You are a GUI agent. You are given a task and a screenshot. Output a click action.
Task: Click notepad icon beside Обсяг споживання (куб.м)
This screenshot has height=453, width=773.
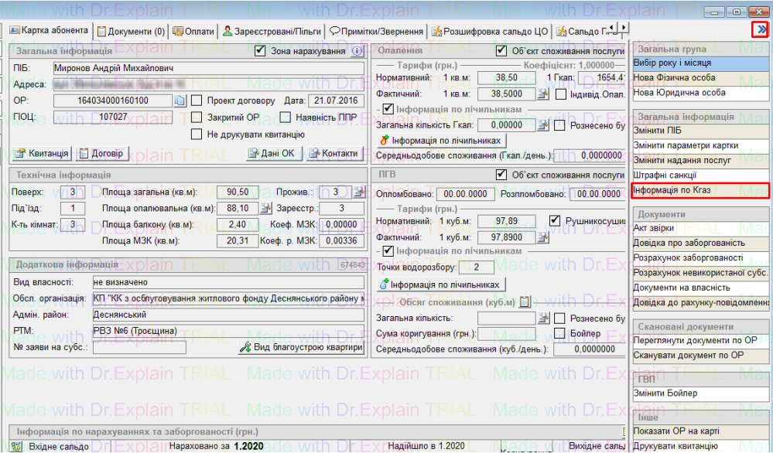point(525,301)
